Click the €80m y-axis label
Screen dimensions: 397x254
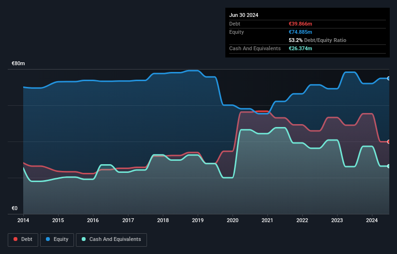point(18,63)
